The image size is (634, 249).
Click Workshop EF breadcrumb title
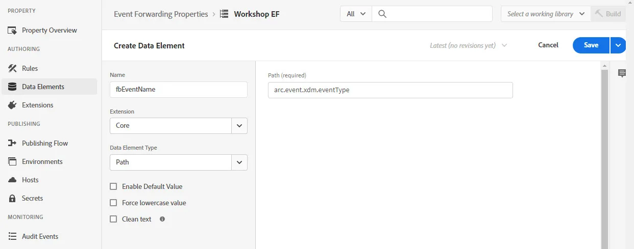click(257, 14)
